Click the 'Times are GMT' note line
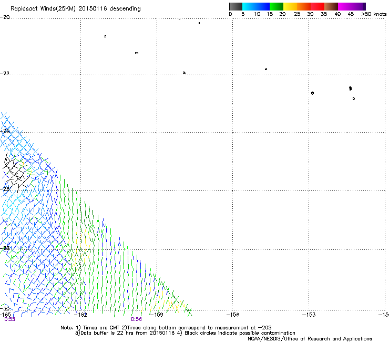 (x=166, y=328)
